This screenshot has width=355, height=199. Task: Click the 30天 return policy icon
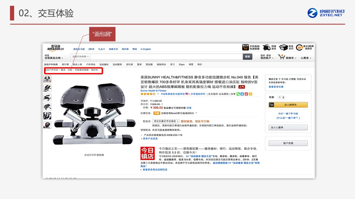point(299,48)
